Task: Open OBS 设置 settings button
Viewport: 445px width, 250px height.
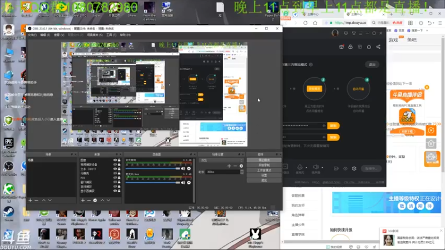Action: (x=264, y=175)
